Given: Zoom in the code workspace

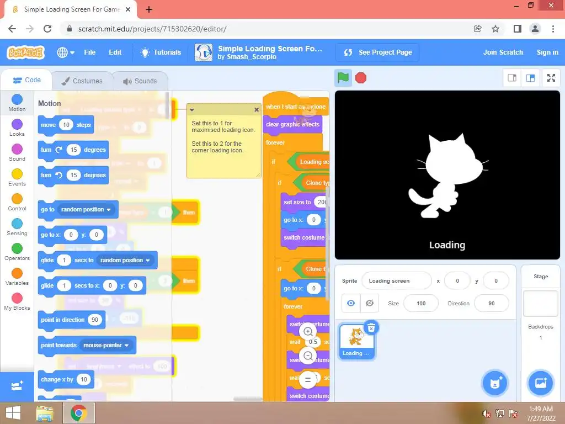Looking at the screenshot, I should click(x=308, y=331).
